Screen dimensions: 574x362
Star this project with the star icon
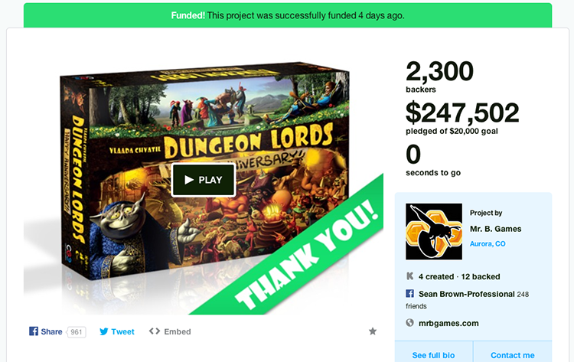(373, 331)
